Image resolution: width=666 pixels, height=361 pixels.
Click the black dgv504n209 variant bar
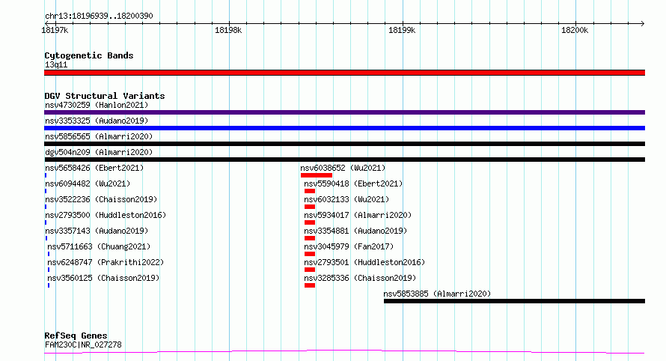[344, 160]
